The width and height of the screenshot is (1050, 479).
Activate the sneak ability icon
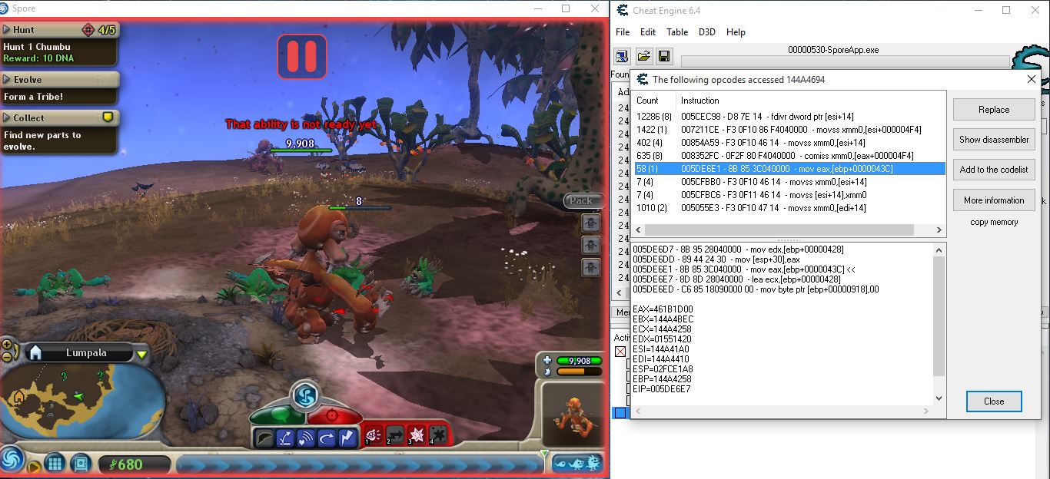(264, 437)
